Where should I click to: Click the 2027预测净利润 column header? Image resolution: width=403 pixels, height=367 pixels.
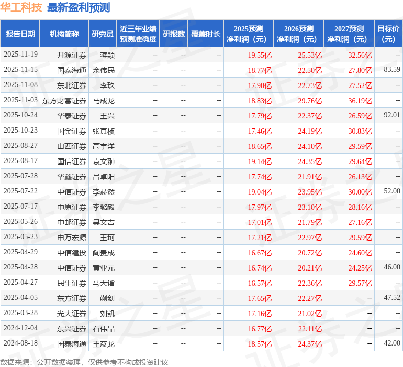coord(349,34)
